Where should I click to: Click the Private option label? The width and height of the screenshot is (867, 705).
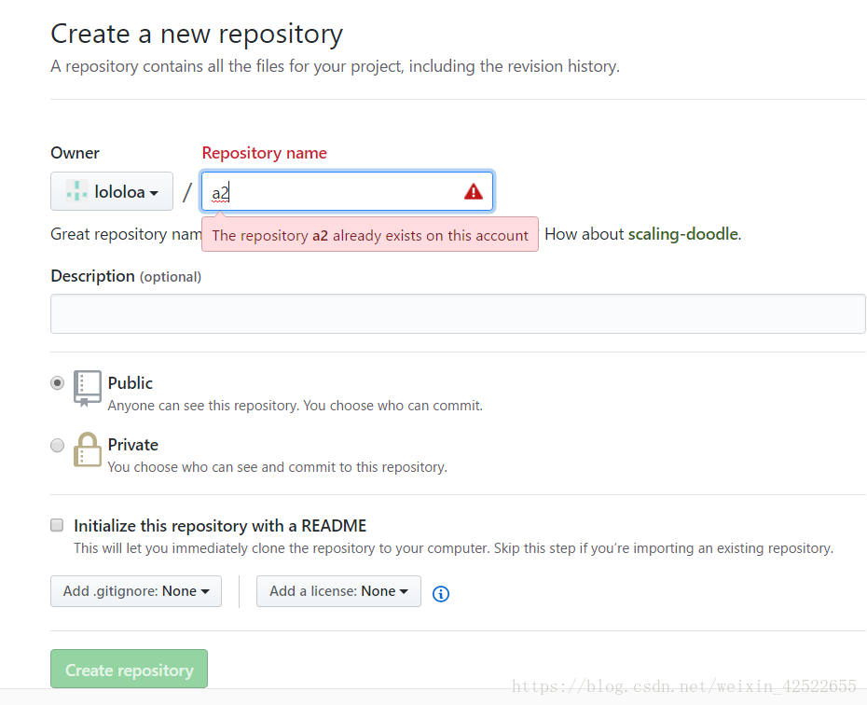click(132, 445)
